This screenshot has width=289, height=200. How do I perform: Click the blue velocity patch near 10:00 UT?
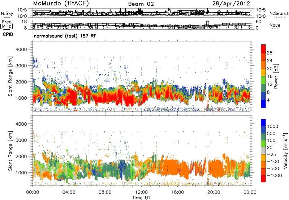(x=121, y=169)
